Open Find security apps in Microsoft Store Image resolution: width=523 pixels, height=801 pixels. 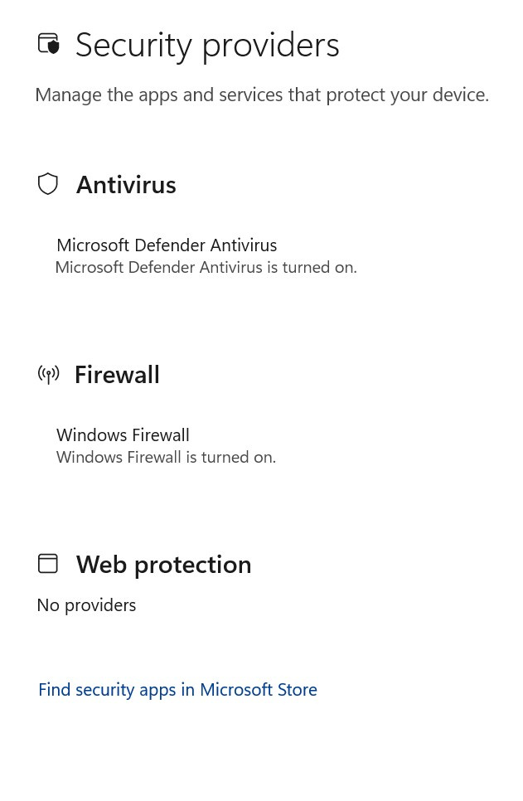click(177, 689)
